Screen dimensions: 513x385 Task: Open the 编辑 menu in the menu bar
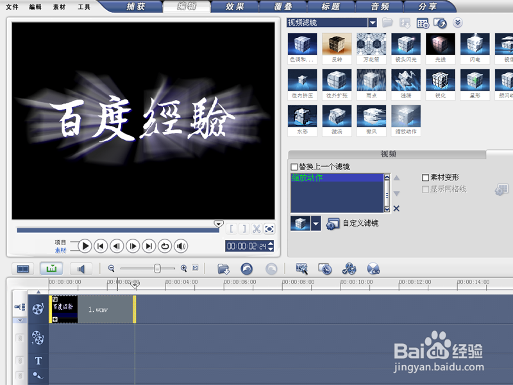[x=35, y=6]
